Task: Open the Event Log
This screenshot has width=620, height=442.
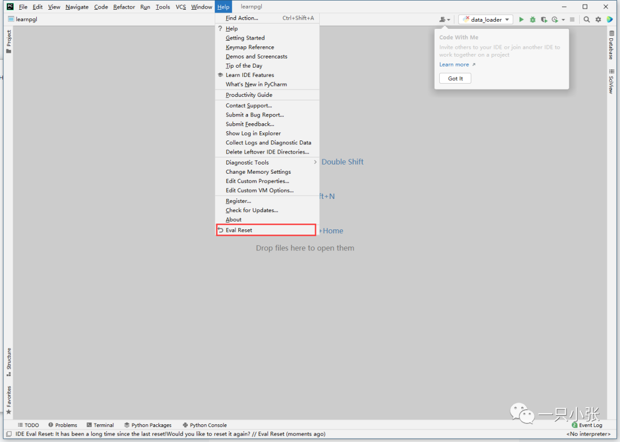Action: click(587, 425)
